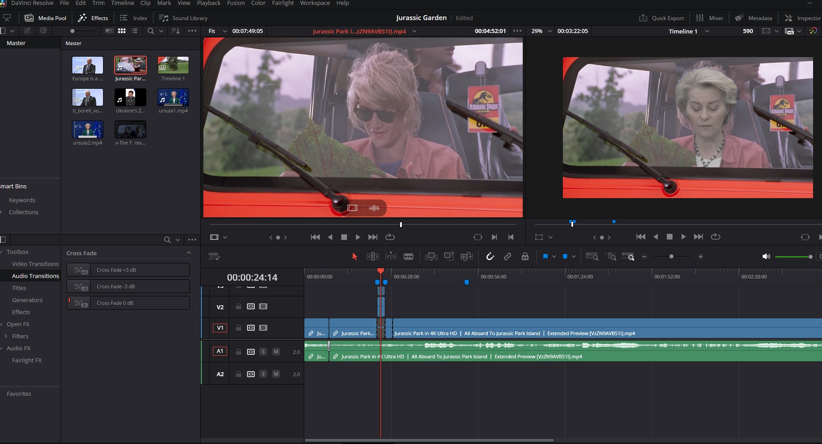Click the Quick Export button

pos(661,18)
